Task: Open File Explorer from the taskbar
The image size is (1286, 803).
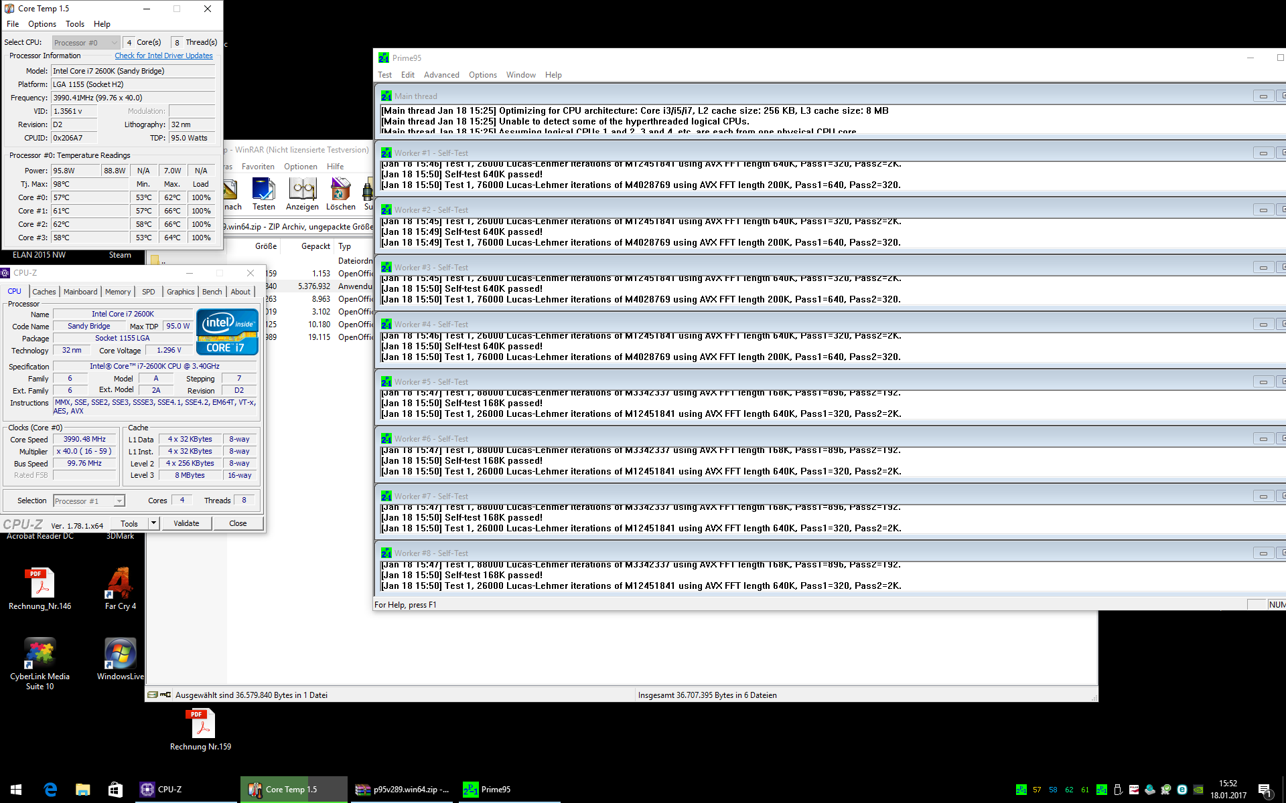Action: 82,790
